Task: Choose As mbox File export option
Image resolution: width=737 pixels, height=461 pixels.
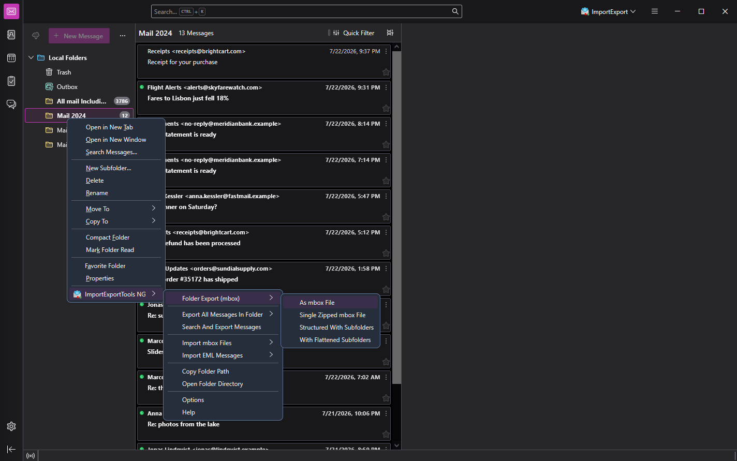Action: point(330,302)
